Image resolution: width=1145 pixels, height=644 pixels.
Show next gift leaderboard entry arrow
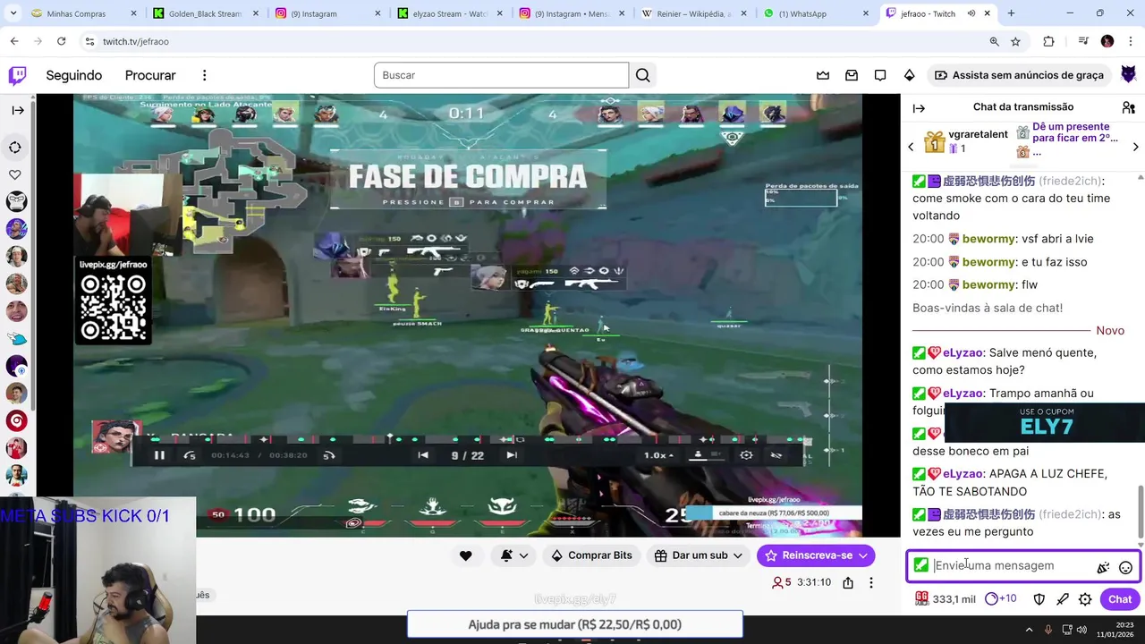pyautogui.click(x=1135, y=147)
